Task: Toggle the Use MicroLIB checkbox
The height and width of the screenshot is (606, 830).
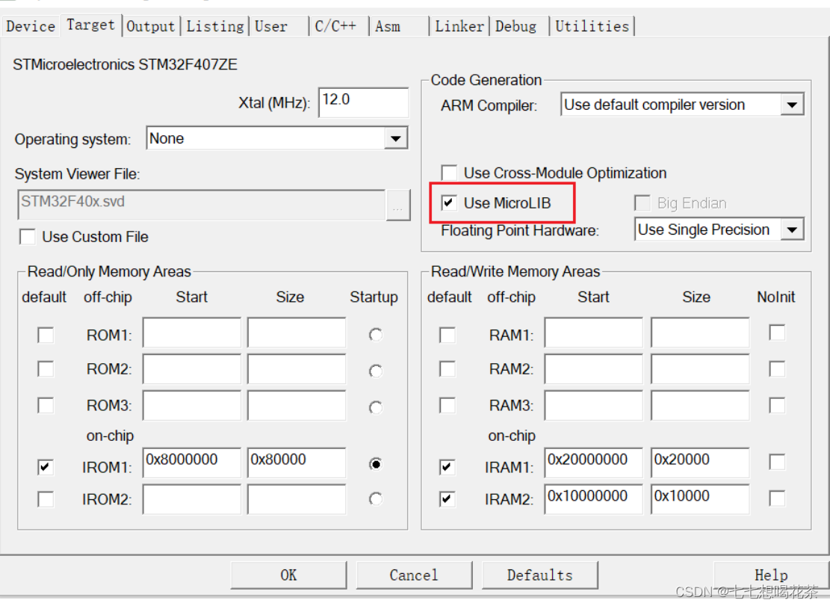Action: tap(449, 202)
